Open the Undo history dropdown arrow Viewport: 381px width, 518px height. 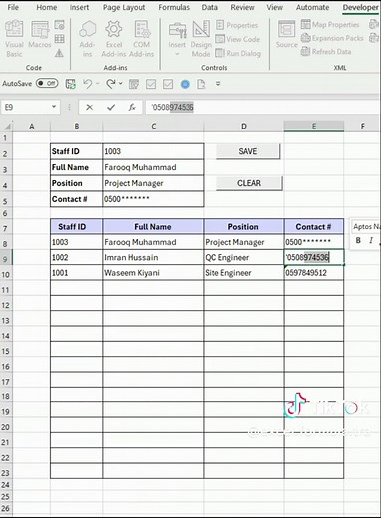pyautogui.click(x=98, y=84)
